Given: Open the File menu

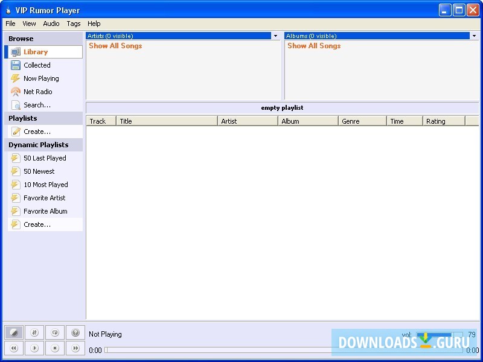Looking at the screenshot, I should (10, 24).
